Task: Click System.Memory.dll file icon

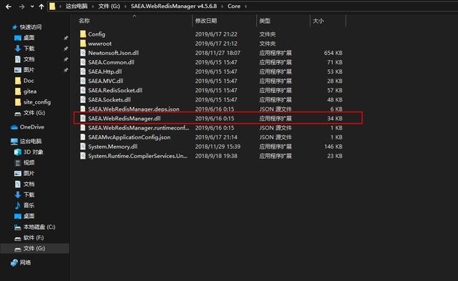Action: pyautogui.click(x=83, y=147)
